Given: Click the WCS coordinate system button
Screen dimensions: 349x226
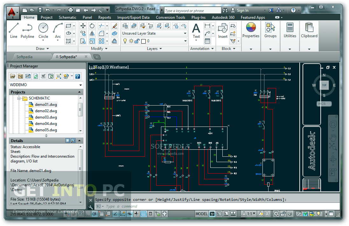Looking at the screenshot, I should [324, 104].
